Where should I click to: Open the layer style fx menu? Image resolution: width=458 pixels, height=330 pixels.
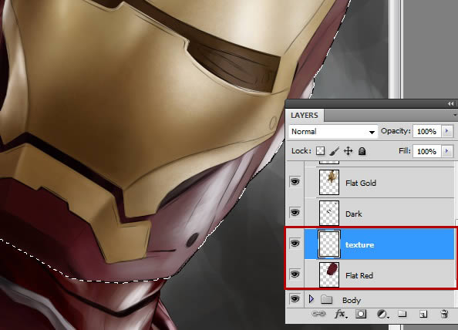tap(341, 314)
